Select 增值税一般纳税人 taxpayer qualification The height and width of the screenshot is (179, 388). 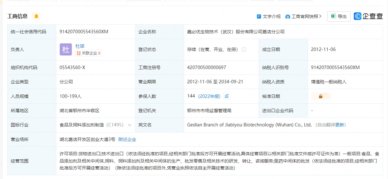(329, 82)
